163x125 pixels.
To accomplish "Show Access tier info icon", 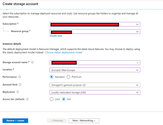I will 27,99.
